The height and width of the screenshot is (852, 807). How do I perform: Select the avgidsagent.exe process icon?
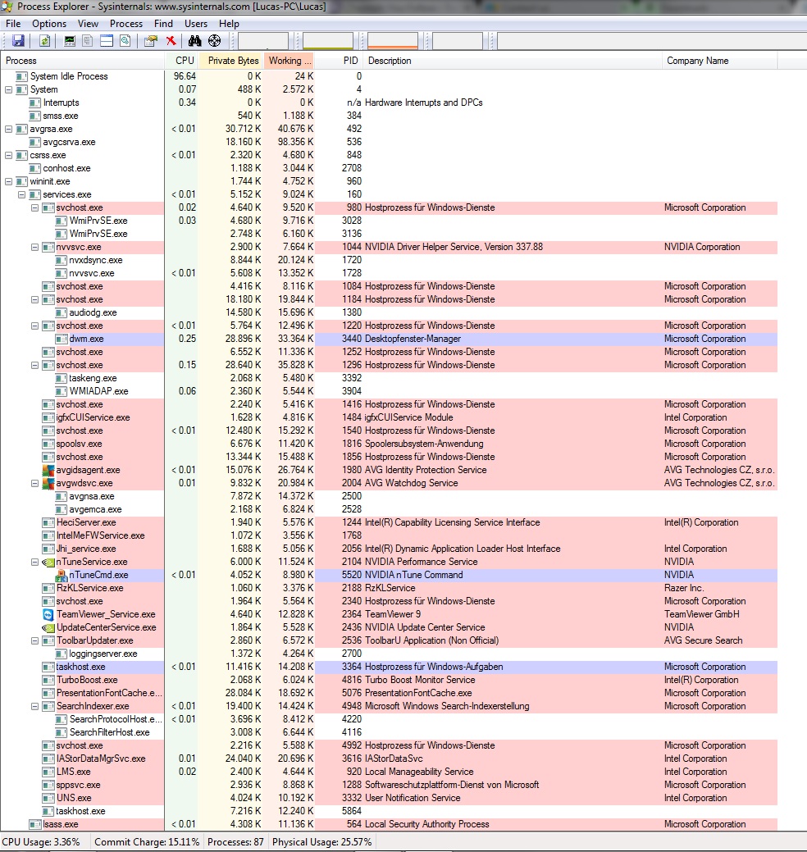(48, 470)
